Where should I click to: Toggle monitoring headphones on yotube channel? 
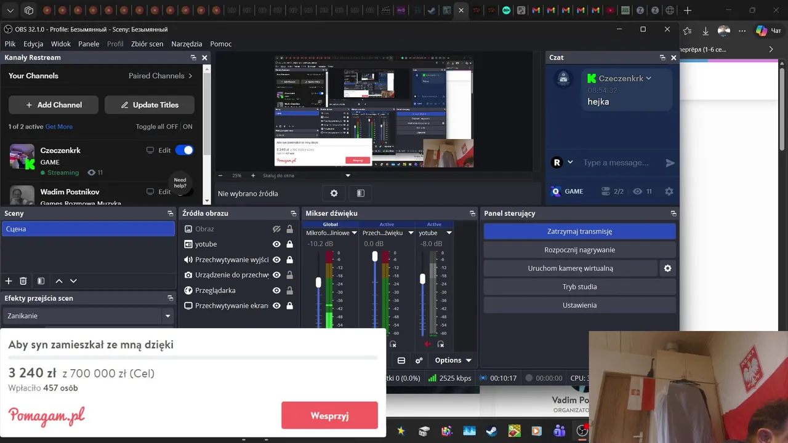441,344
